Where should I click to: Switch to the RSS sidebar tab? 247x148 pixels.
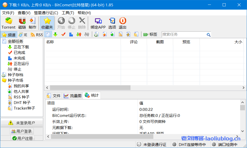(x=37, y=35)
